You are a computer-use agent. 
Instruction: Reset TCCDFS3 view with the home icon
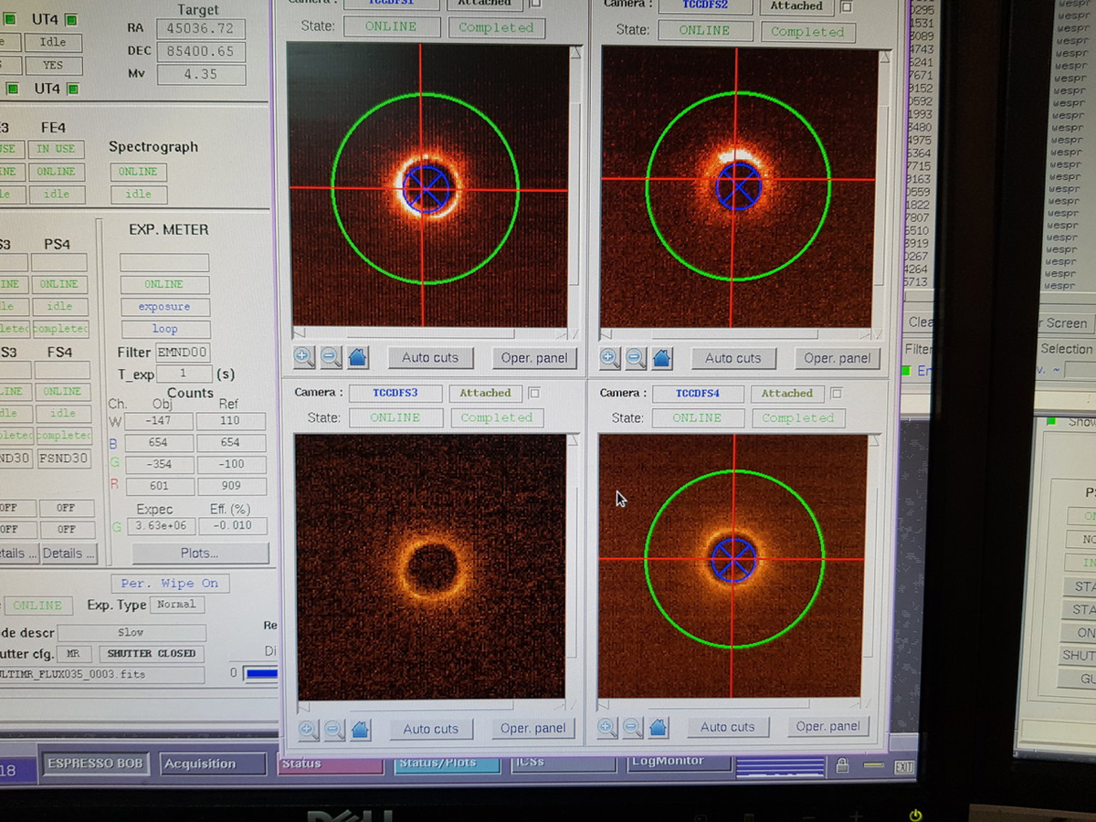[x=361, y=729]
